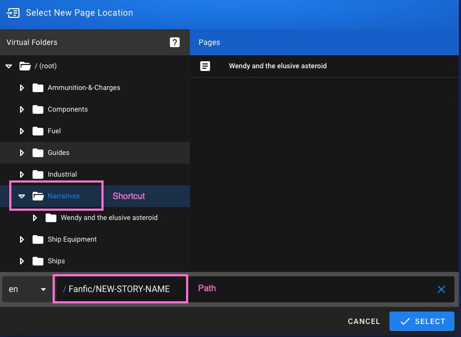Expand the Ammunition-&-Charges folder
Screen dimensions: 461x337
22,88
